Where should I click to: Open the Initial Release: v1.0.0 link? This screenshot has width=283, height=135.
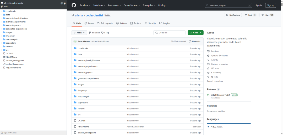click(x=220, y=95)
